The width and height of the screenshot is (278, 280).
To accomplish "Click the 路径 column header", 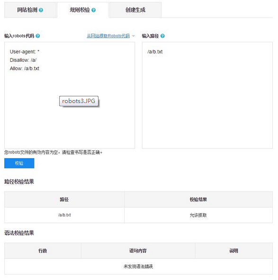I will click(x=64, y=199).
